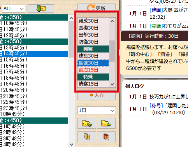Click the orange arrow 入力 button
Screen dimensions: 188x147
point(97,96)
